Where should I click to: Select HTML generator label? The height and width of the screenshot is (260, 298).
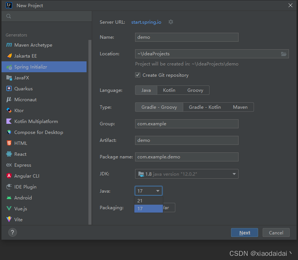pos(21,143)
